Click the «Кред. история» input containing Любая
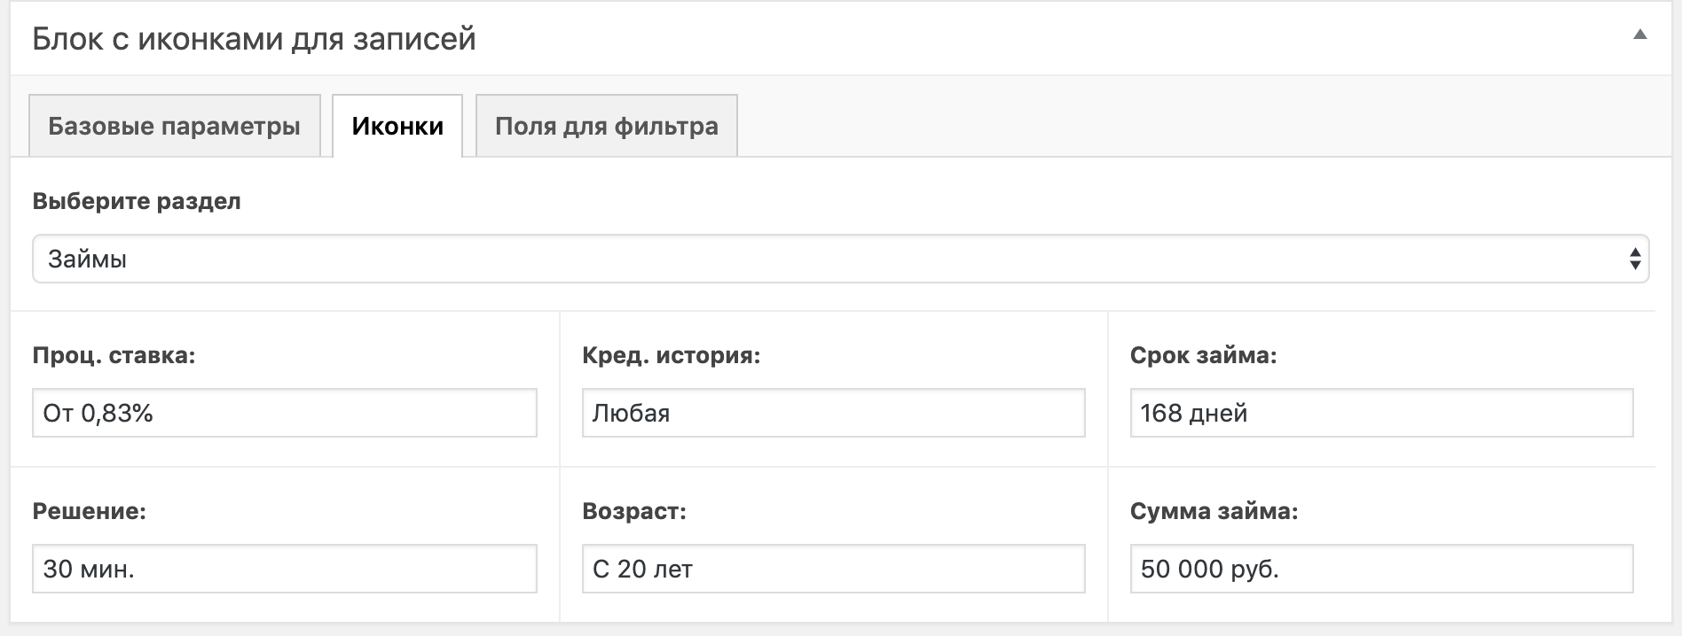1682x636 pixels. tap(833, 413)
